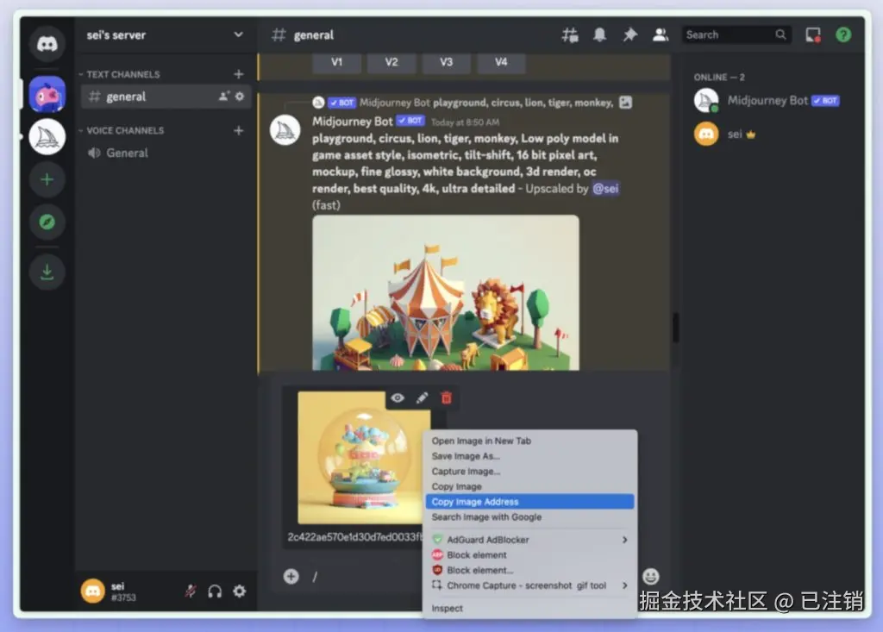
Task: Choose Capture Image... menu entry
Action: (x=530, y=472)
